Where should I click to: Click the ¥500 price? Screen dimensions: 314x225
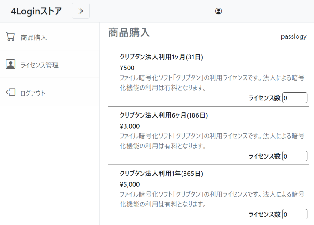(x=127, y=68)
